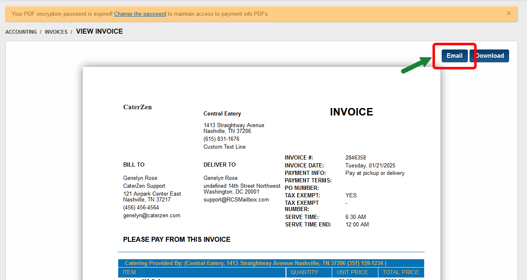Click the 121 Airpark Center East address
This screenshot has width=527, height=280.
[x=152, y=194]
